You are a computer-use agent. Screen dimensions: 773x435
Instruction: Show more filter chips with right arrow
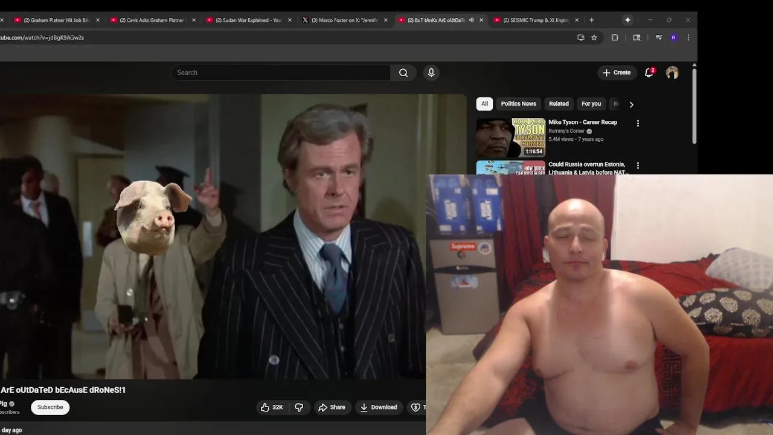click(632, 105)
